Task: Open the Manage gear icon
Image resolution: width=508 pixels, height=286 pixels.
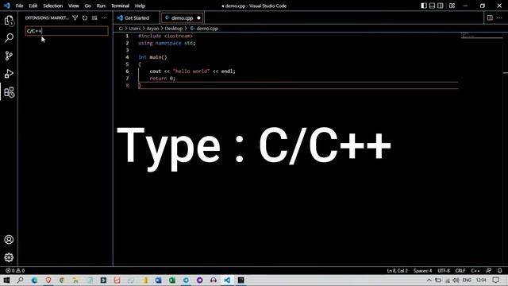Action: pyautogui.click(x=9, y=257)
